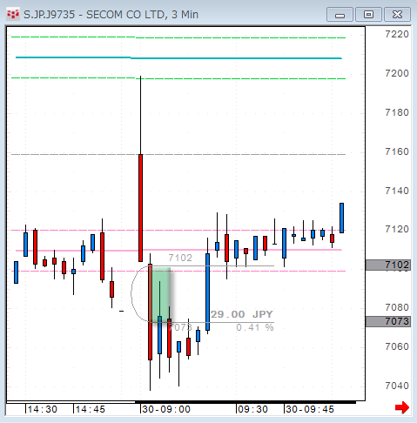Click the 7220 price axis label

[x=397, y=34]
